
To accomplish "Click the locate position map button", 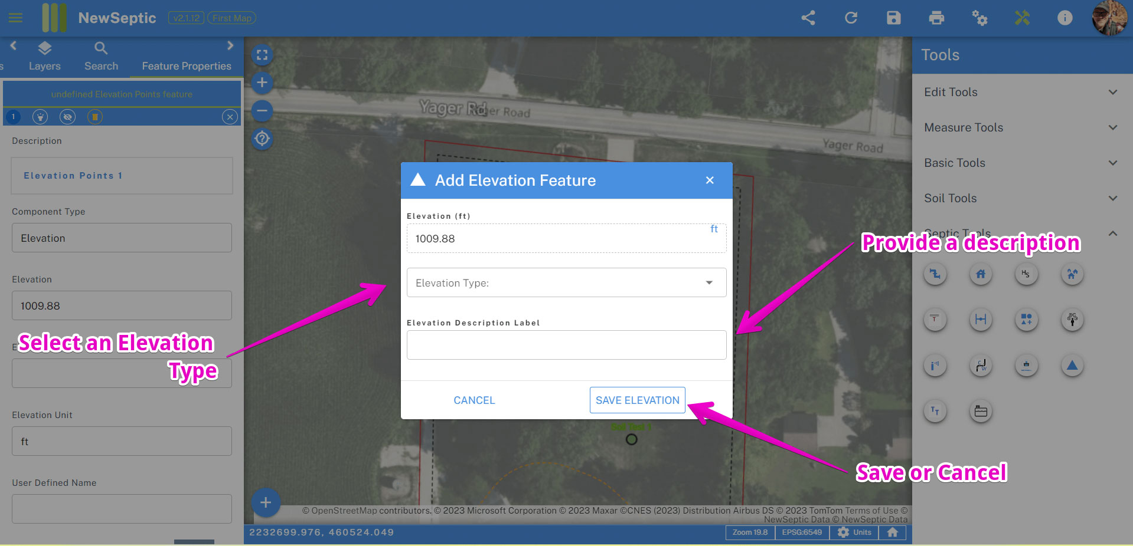I will coord(262,139).
